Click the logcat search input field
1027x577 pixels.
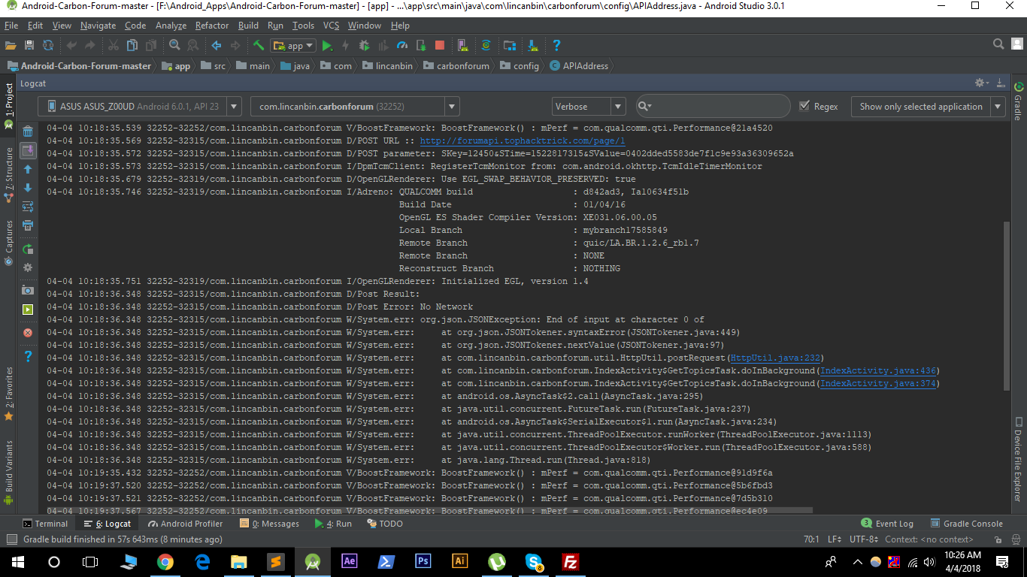(712, 107)
